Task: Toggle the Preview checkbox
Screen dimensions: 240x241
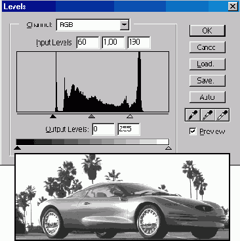Action: pos(193,131)
